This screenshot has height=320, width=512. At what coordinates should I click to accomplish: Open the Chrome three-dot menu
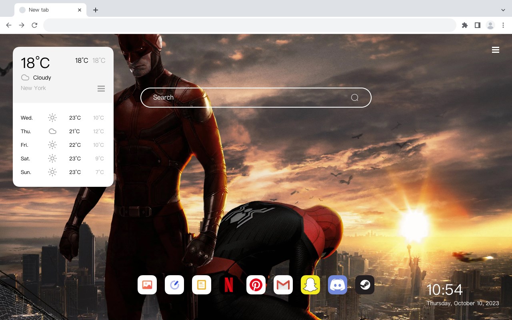coord(503,25)
